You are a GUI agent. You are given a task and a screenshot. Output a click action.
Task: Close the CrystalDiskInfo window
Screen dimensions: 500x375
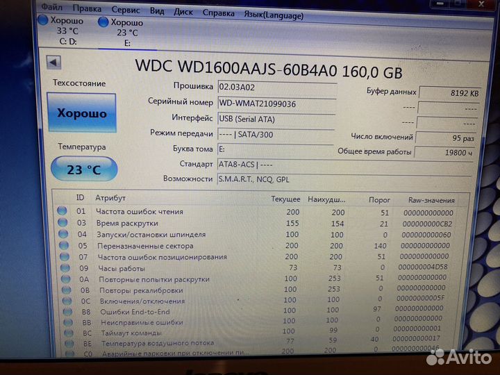pyautogui.click(x=481, y=4)
